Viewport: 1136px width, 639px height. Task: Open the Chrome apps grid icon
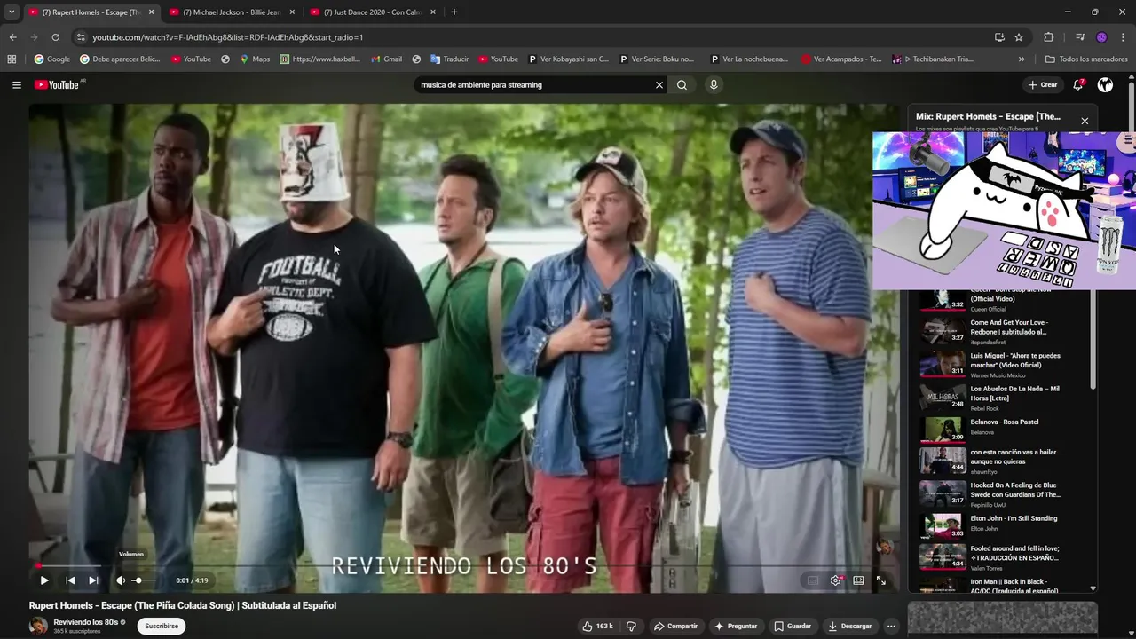[12, 59]
